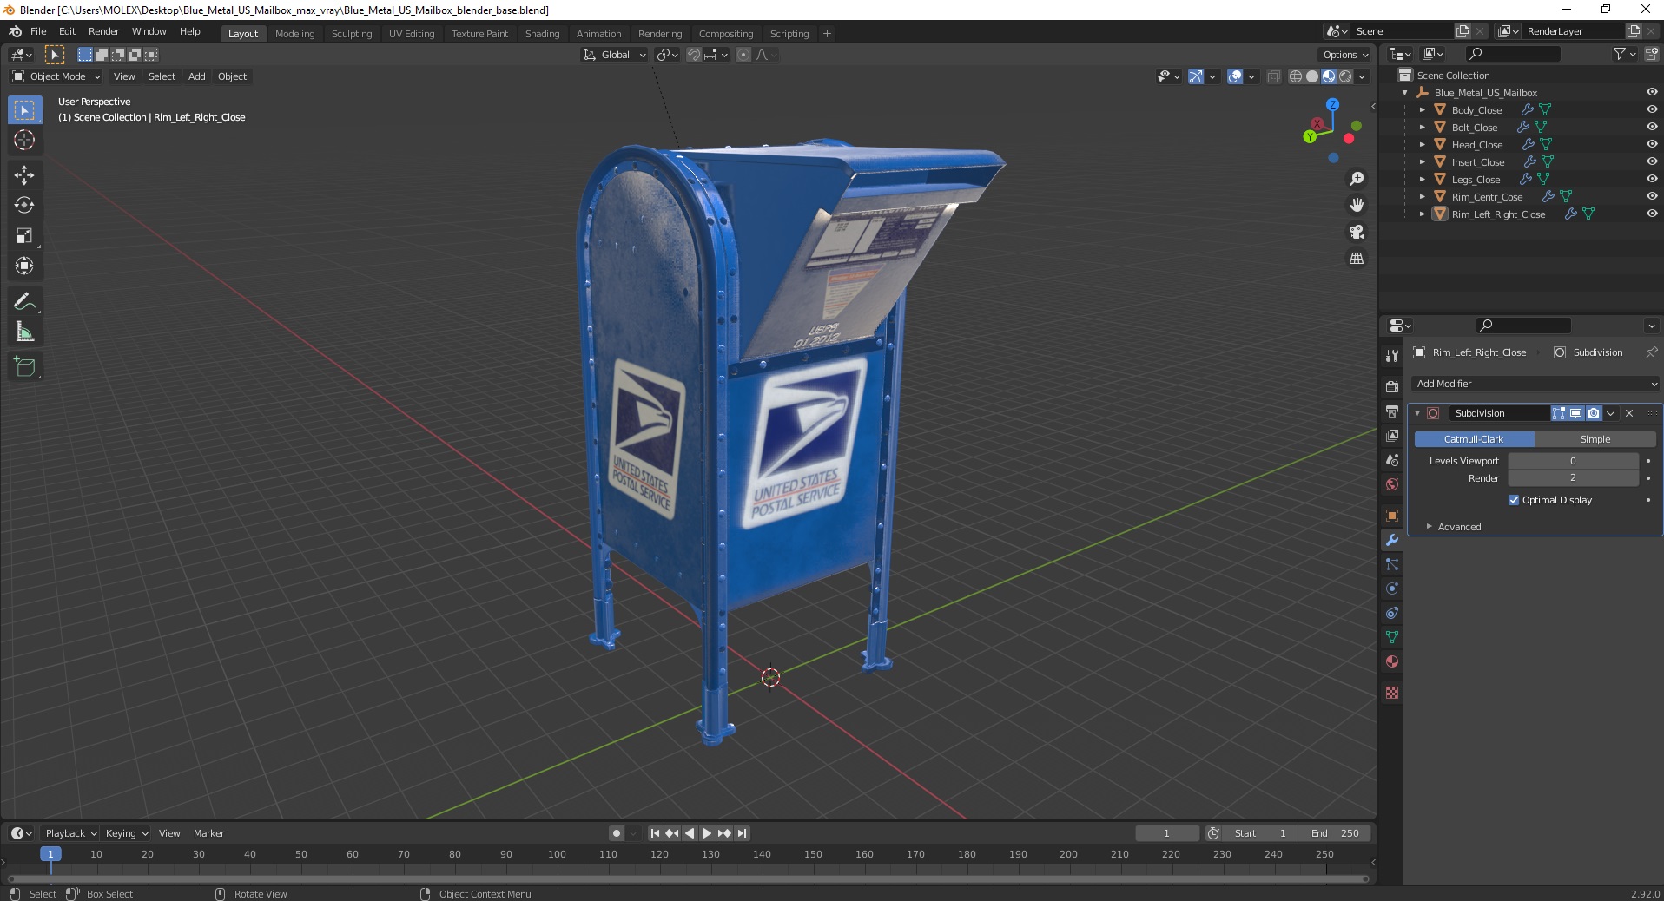Screen dimensions: 1664x901
Task: Toggle snapping magnet icon
Action: [693, 55]
